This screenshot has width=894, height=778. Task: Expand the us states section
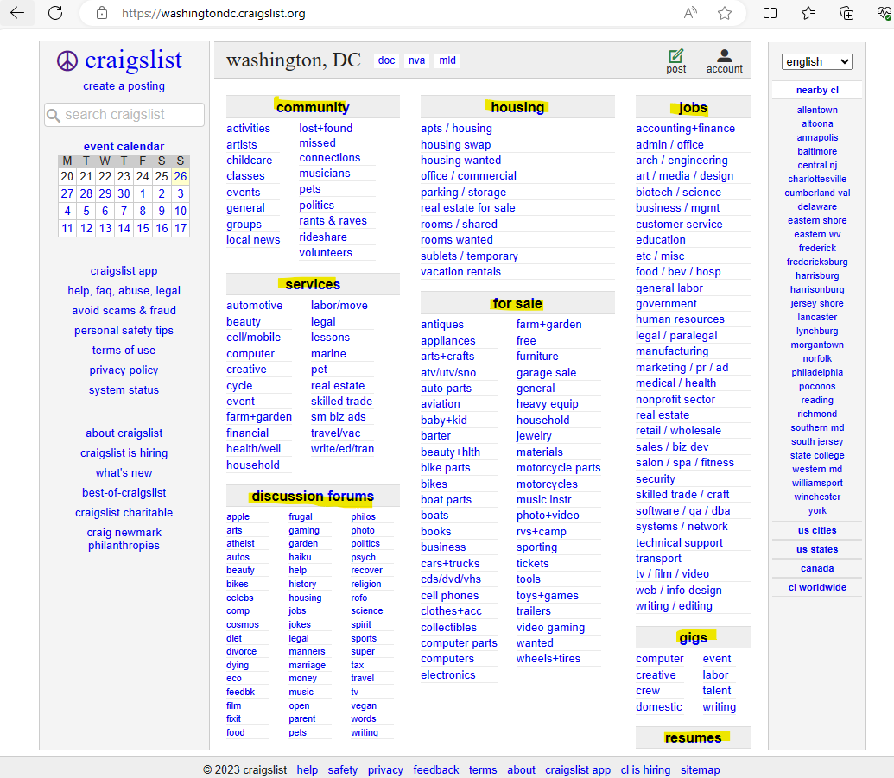pyautogui.click(x=817, y=549)
